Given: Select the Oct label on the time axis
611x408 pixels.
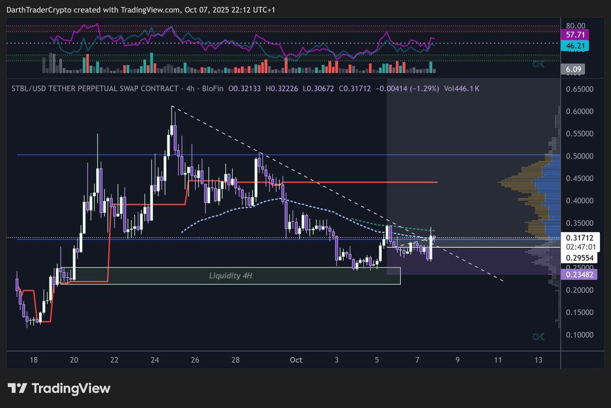Looking at the screenshot, I should coord(296,359).
